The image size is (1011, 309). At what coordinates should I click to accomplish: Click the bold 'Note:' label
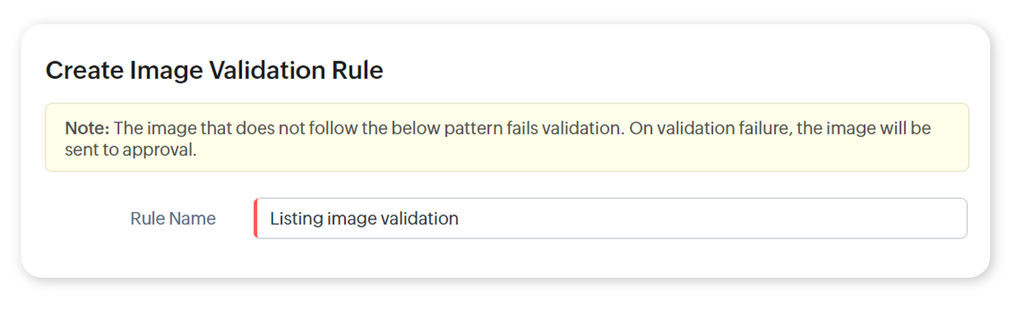(x=87, y=128)
